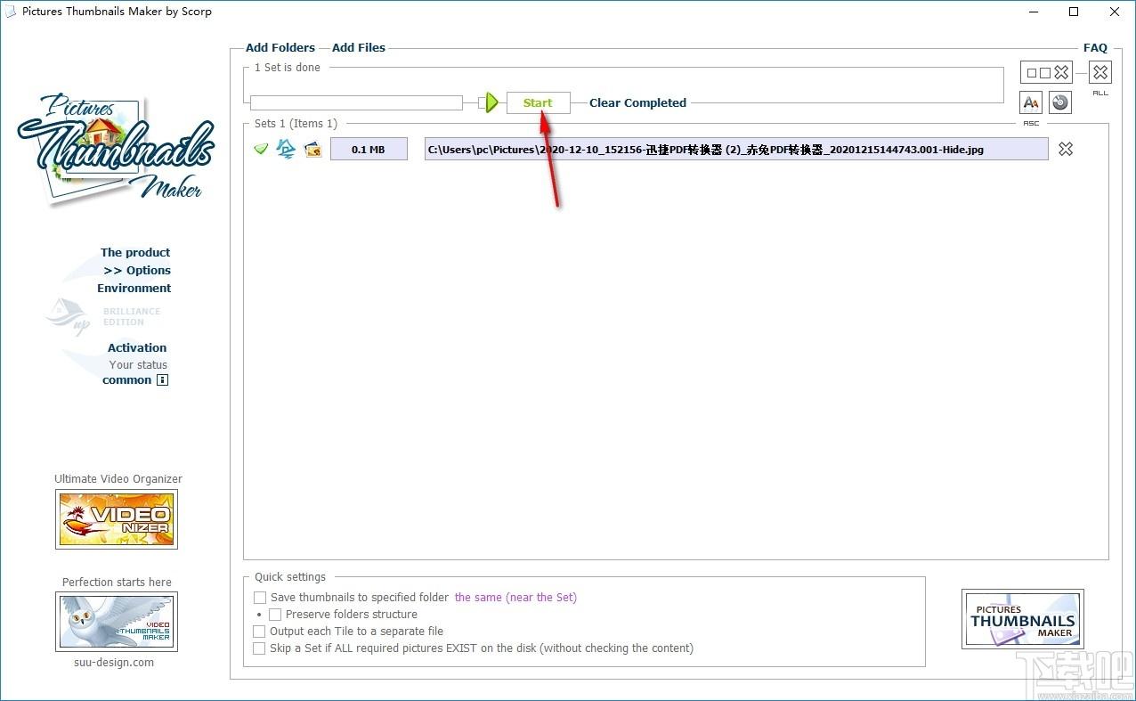Remove the listed jpg set with X
Viewport: 1136px width, 701px height.
point(1066,149)
